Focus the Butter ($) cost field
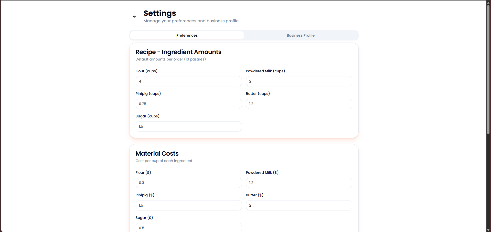The image size is (491, 232). click(x=299, y=205)
